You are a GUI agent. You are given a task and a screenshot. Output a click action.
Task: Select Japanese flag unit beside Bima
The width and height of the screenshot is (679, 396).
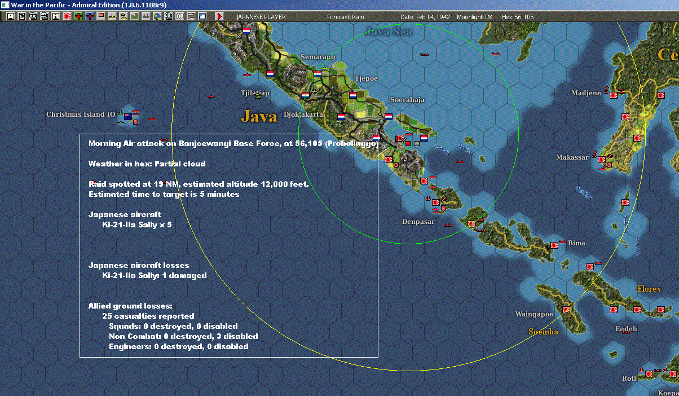554,245
